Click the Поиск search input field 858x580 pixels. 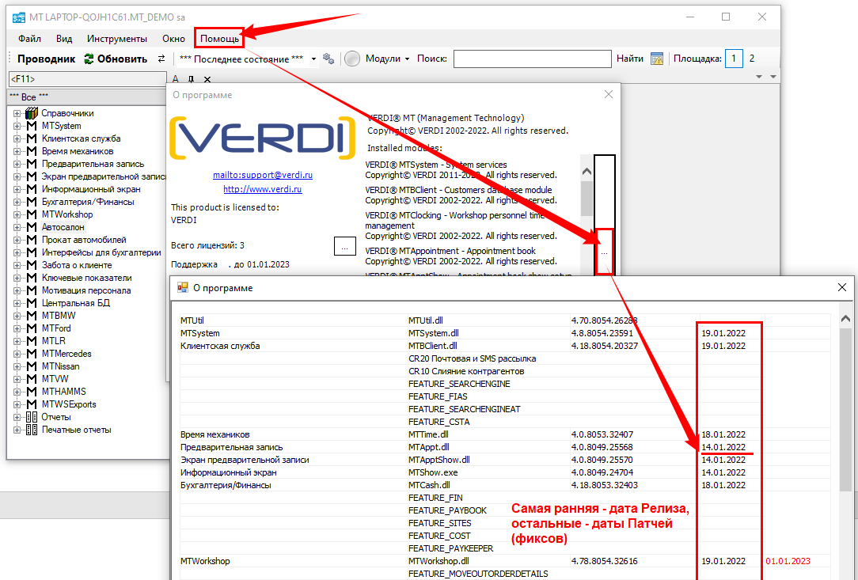[x=532, y=59]
